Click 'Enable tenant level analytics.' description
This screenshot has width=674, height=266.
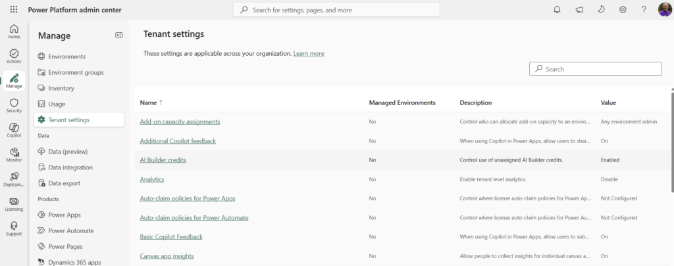[493, 179]
